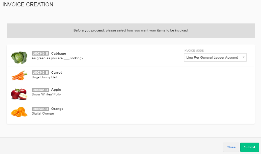The height and width of the screenshot is (154, 261).
Task: Click the 'Digital Orange' description text
Action: click(x=42, y=113)
